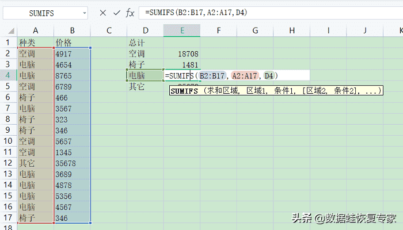Select column H header
This screenshot has width=403, height=230.
tap(292, 31)
